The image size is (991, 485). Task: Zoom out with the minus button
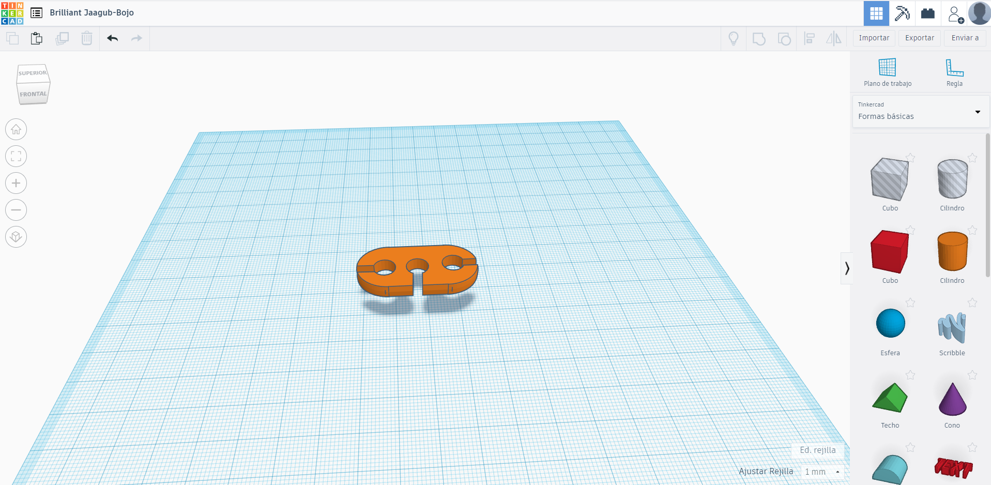[x=16, y=210]
